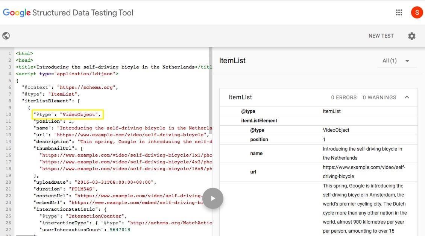This screenshot has height=236, width=425.
Task: Click the globe fetch URL icon
Action: (x=6, y=36)
